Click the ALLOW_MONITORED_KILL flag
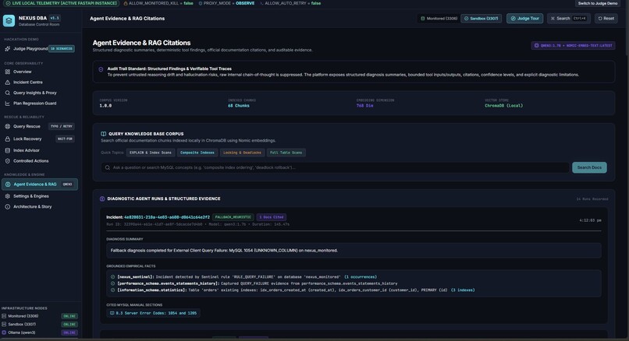Screen dimensions: 629x341 158,3
